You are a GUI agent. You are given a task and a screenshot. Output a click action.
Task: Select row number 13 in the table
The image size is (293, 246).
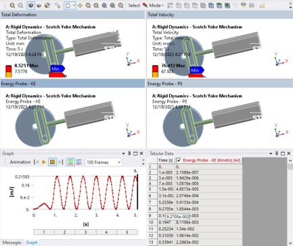coord(152,242)
